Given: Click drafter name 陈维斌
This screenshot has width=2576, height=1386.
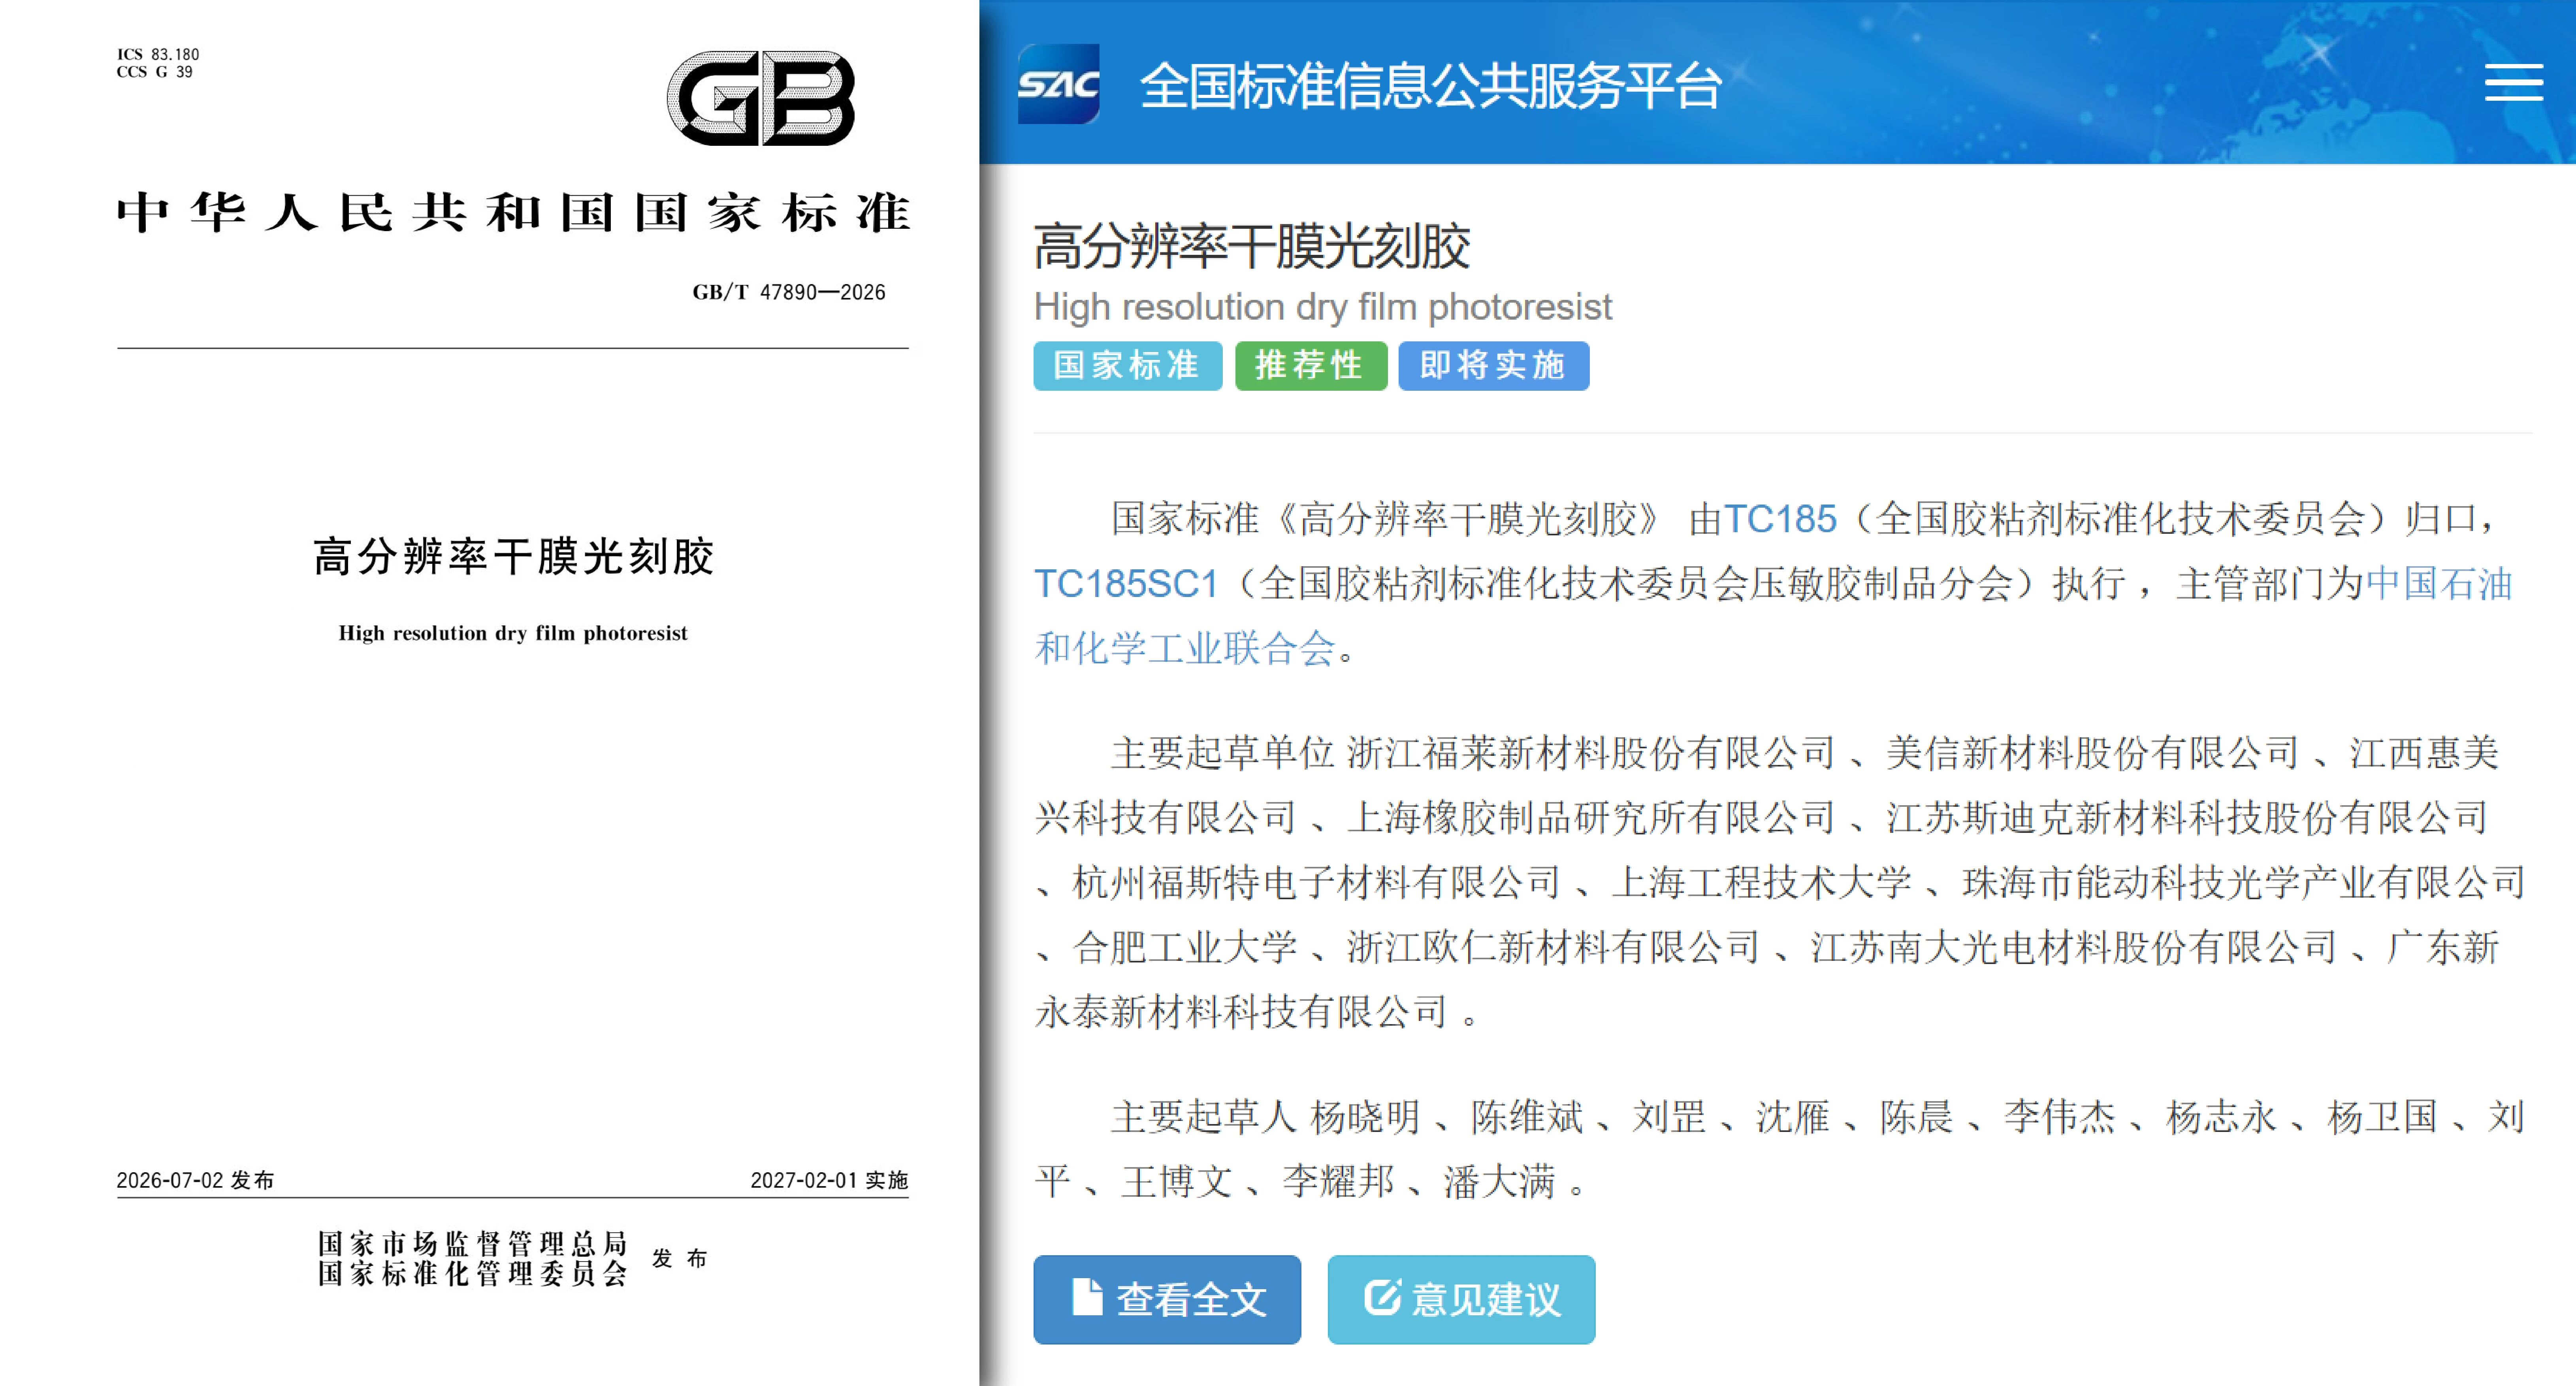Looking at the screenshot, I should 1527,1117.
